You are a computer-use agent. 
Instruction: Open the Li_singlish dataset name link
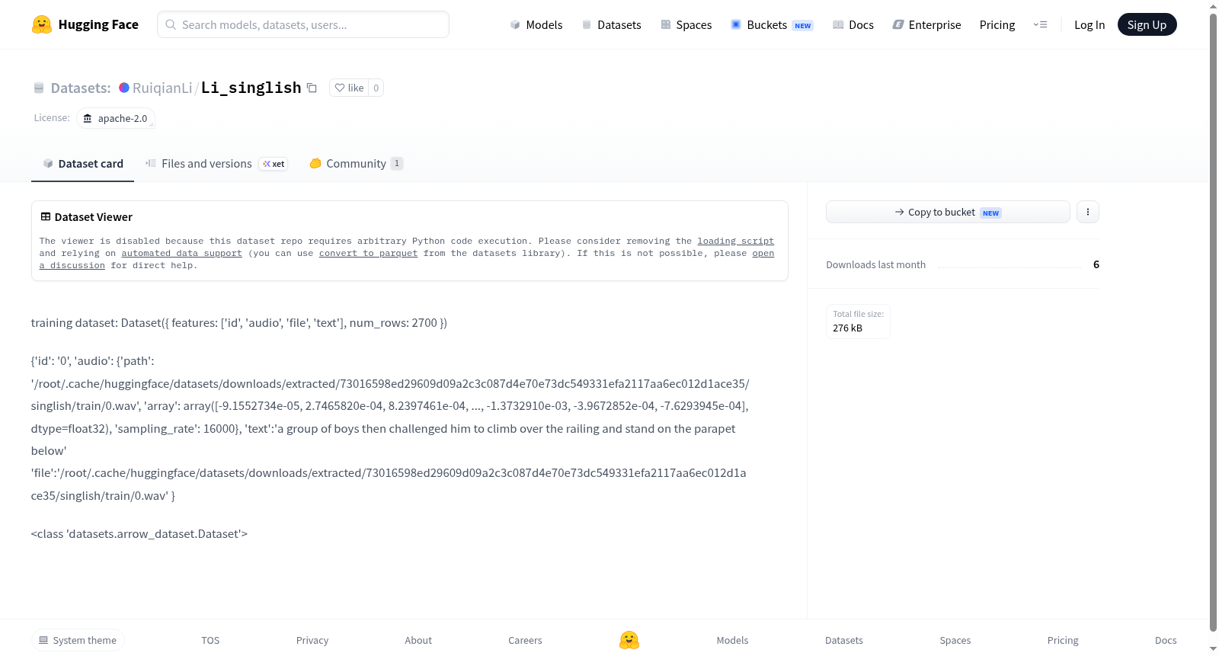pyautogui.click(x=251, y=88)
